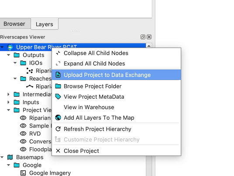Viewport: 234px width, 176px height.
Task: Collapse the IGOs folder
Action: pos(15,63)
